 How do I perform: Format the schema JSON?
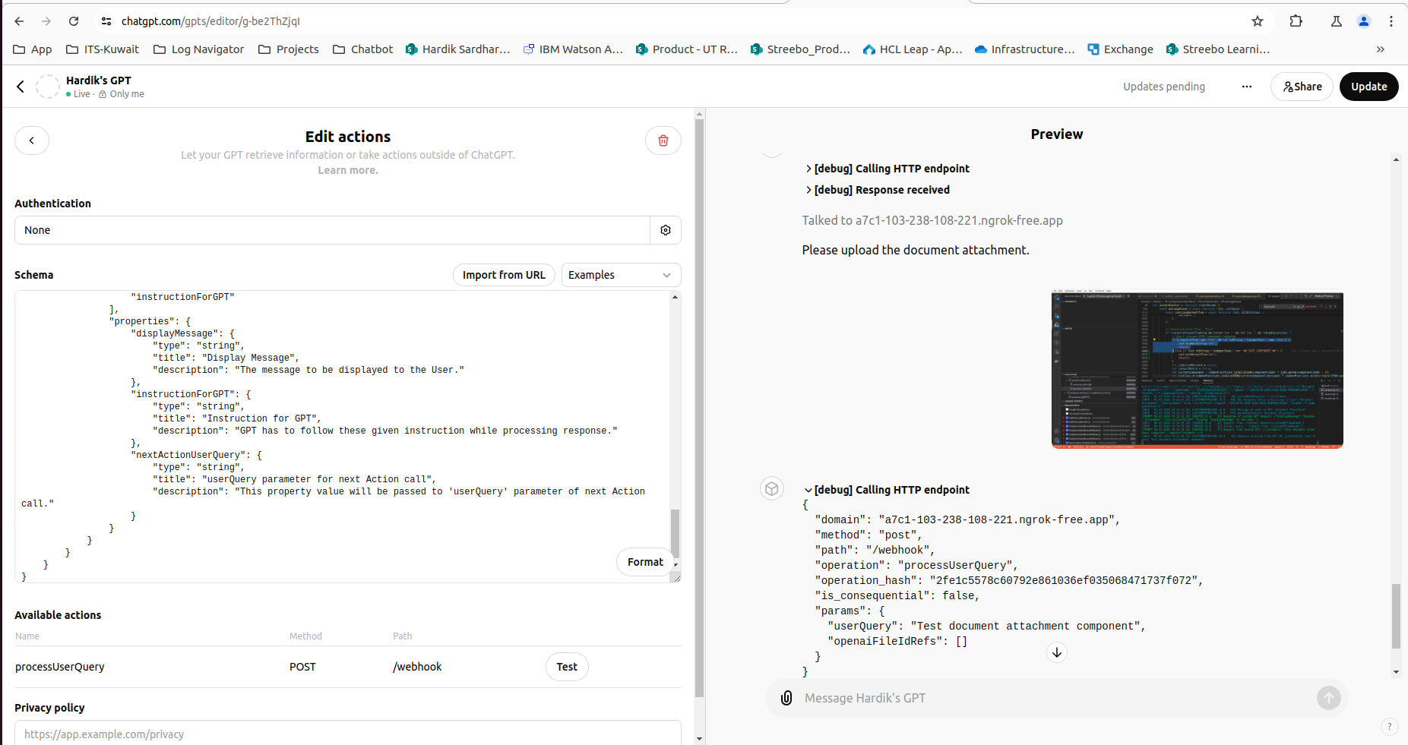tap(645, 562)
